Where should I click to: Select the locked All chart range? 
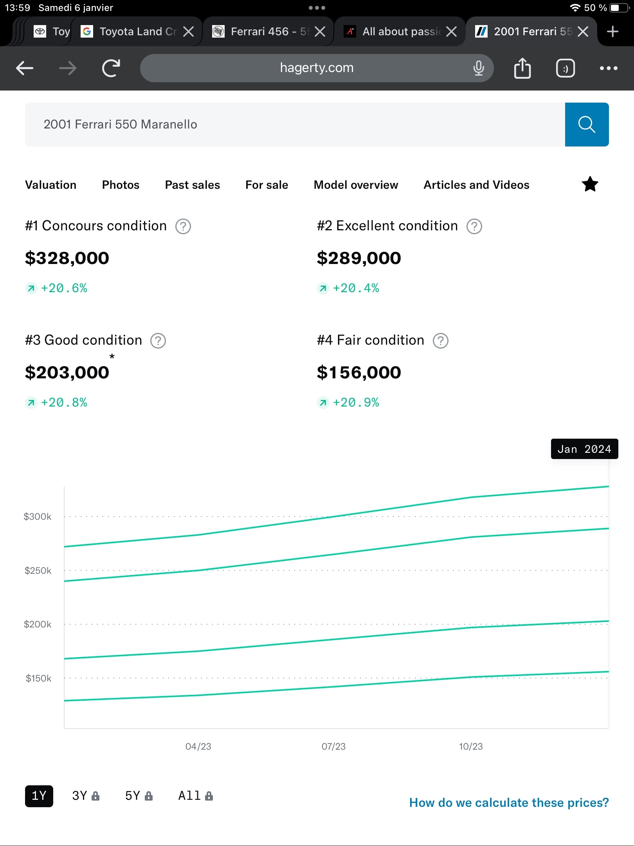[196, 796]
